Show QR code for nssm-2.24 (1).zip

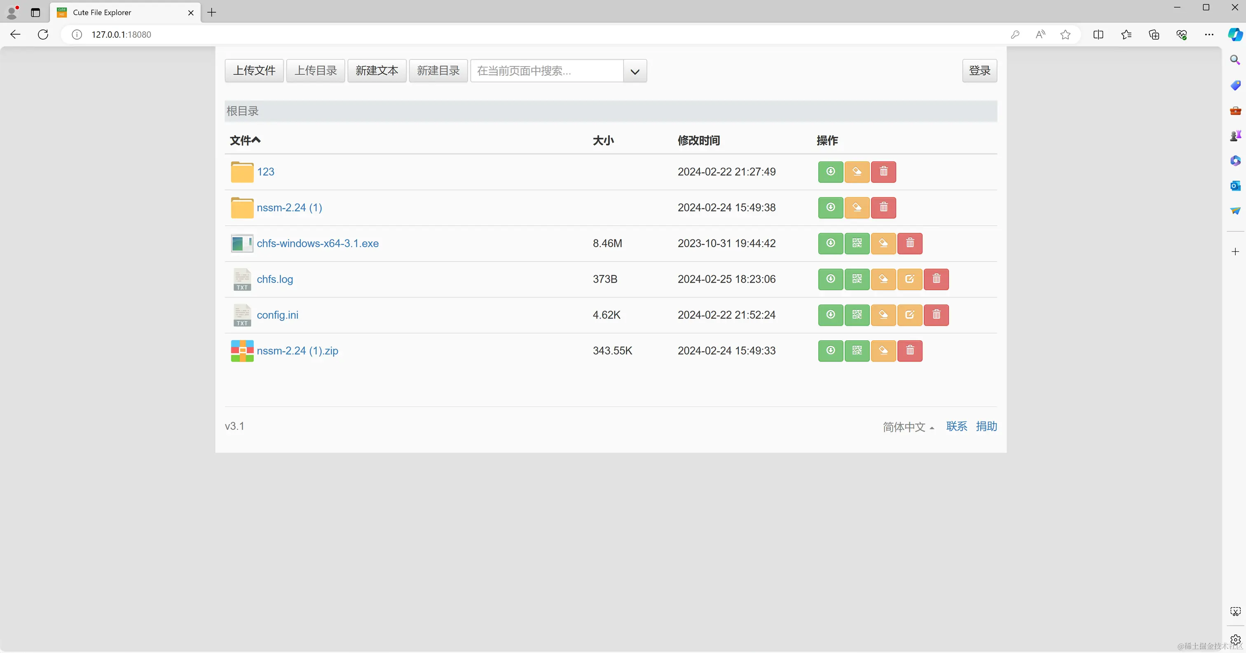[x=857, y=351]
